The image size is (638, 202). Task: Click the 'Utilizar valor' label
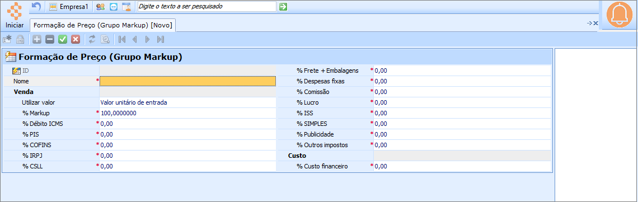click(x=38, y=102)
